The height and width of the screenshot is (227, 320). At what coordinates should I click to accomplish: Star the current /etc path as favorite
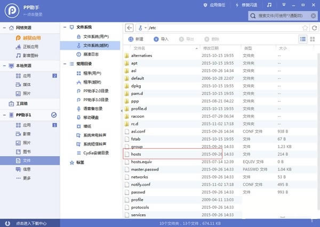coord(305,28)
